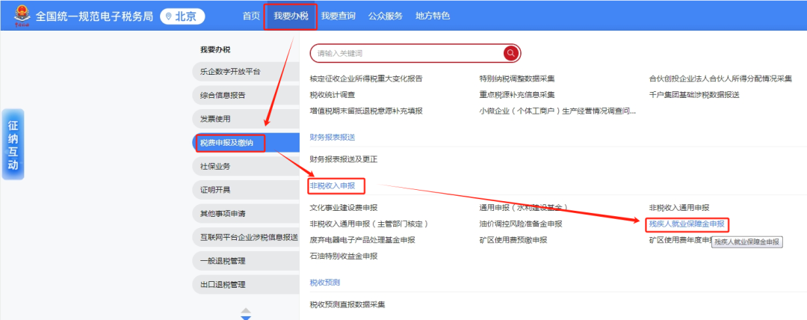Open the 地方特色 menu

click(433, 16)
